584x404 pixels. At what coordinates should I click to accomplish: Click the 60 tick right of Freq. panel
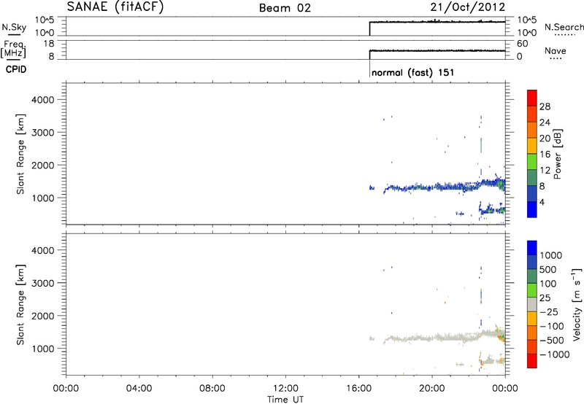click(522, 44)
